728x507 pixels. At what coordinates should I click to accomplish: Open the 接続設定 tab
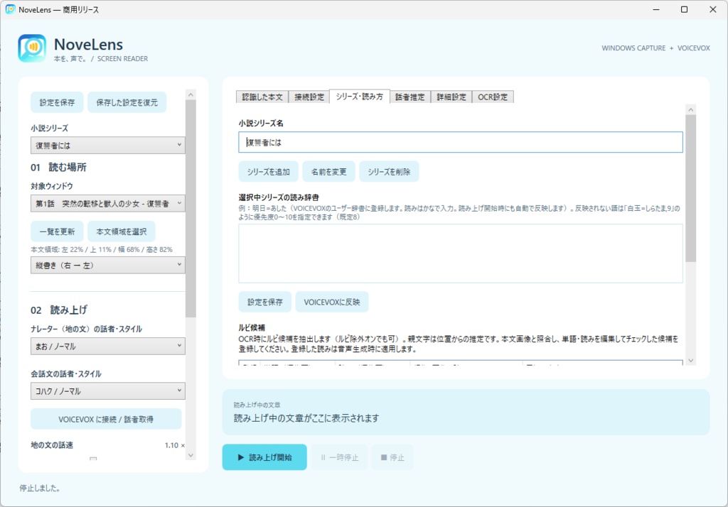(309, 97)
